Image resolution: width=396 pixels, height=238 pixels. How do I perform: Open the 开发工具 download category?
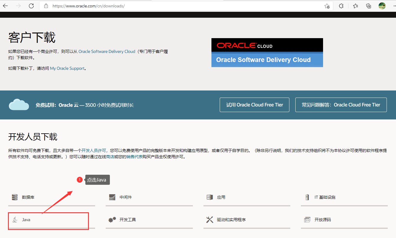click(149, 220)
